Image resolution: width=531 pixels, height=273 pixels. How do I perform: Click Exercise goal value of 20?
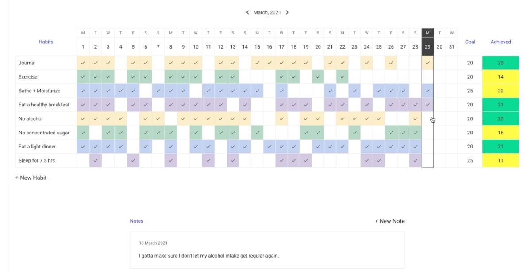(470, 77)
